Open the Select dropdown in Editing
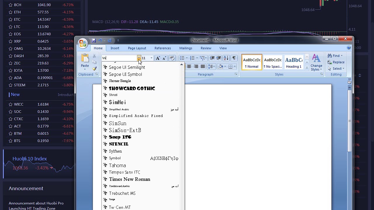 click(x=343, y=69)
